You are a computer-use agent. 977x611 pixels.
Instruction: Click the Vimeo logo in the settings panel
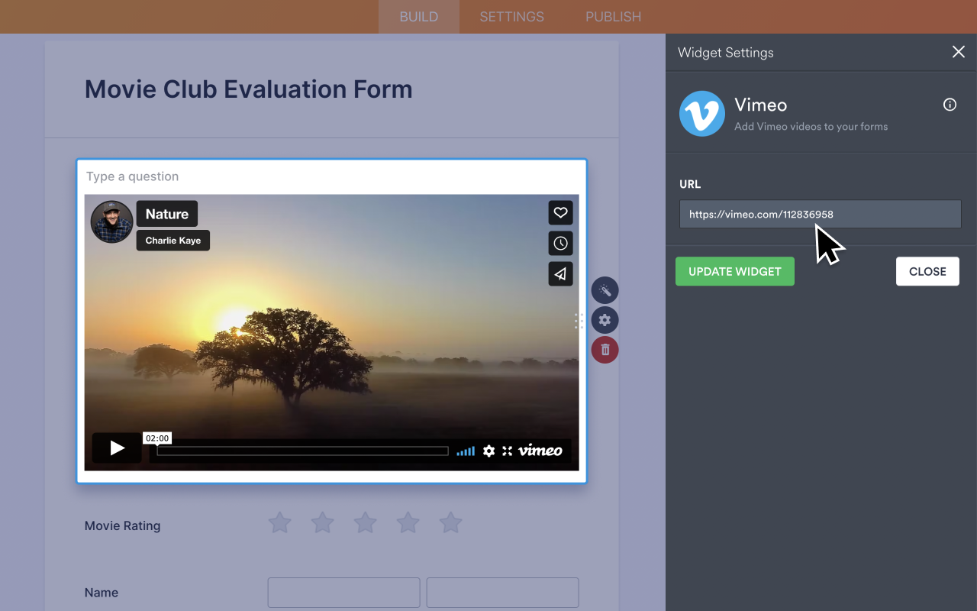[701, 113]
